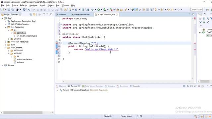Viewport: 212px width, 119px height.
Task: Open the Window menu
Action: [x=65, y=5]
